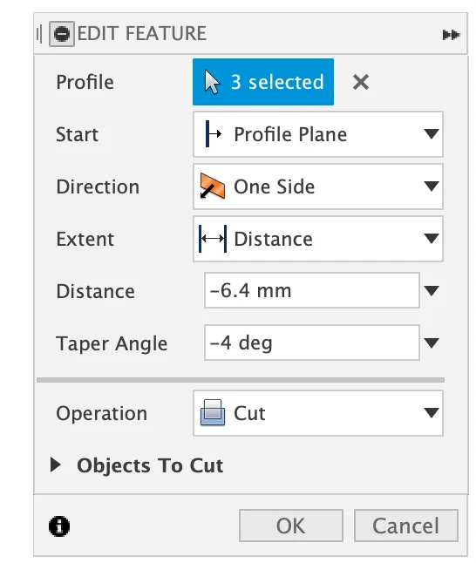The height and width of the screenshot is (563, 476).
Task: Click the Distance extent icon
Action: (x=213, y=239)
